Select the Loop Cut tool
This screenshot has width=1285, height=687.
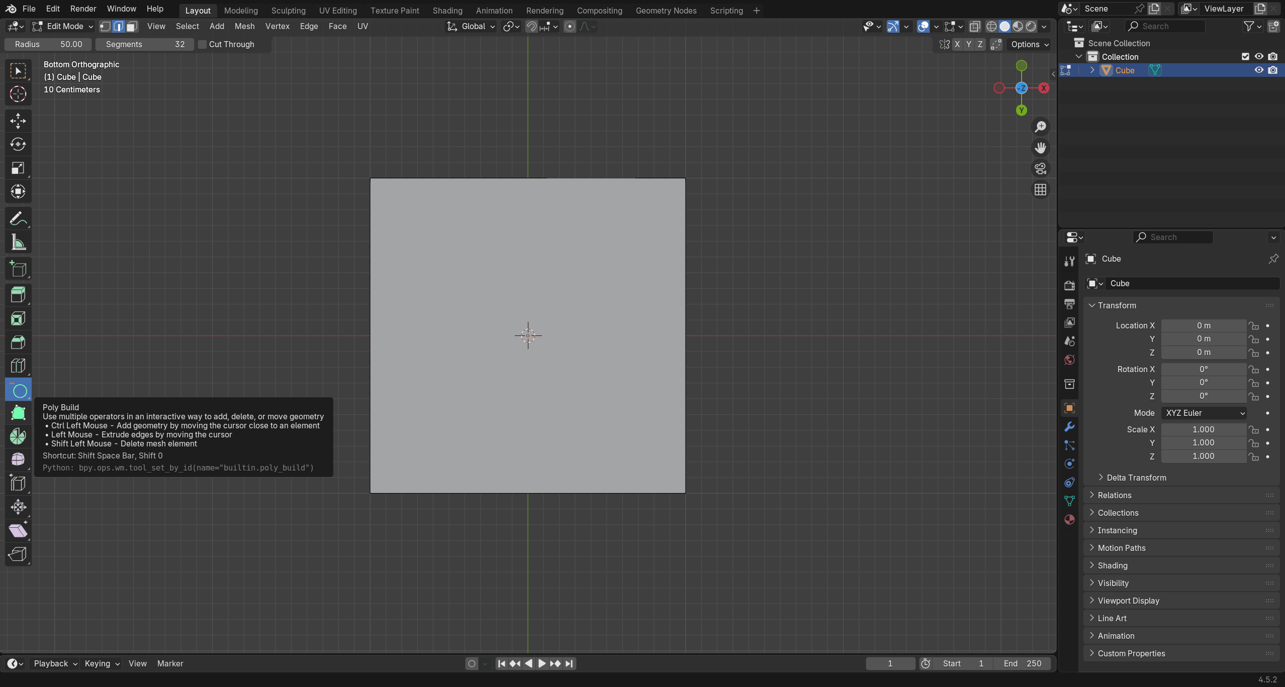point(18,366)
